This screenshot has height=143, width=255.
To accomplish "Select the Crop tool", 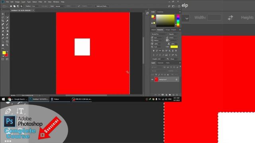I will 3,21.
